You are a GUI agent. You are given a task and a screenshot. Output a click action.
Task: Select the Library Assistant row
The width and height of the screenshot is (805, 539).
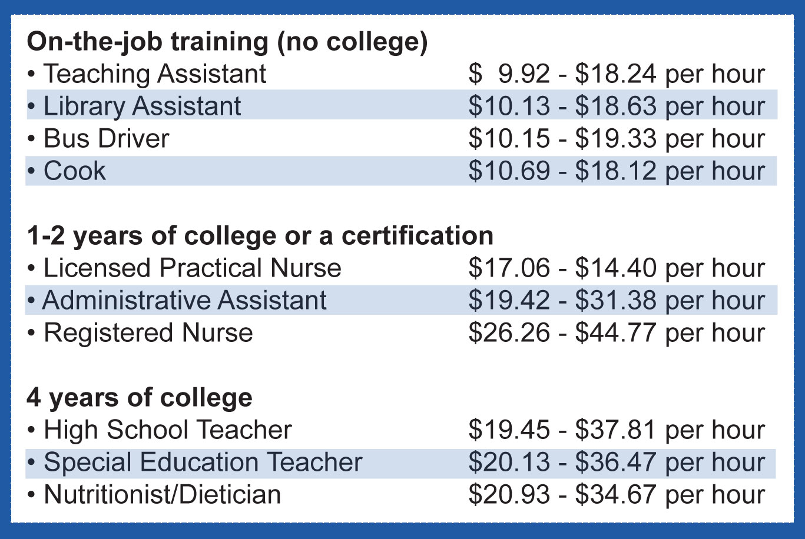point(401,106)
